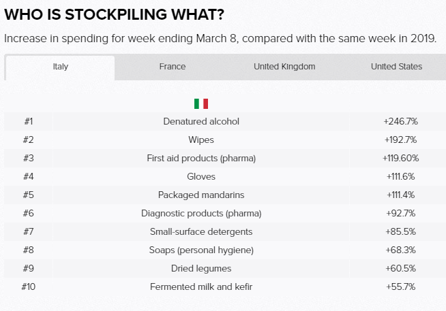Click First aid products (pharma) entry
Viewport: 446px width, 311px height.
point(201,158)
